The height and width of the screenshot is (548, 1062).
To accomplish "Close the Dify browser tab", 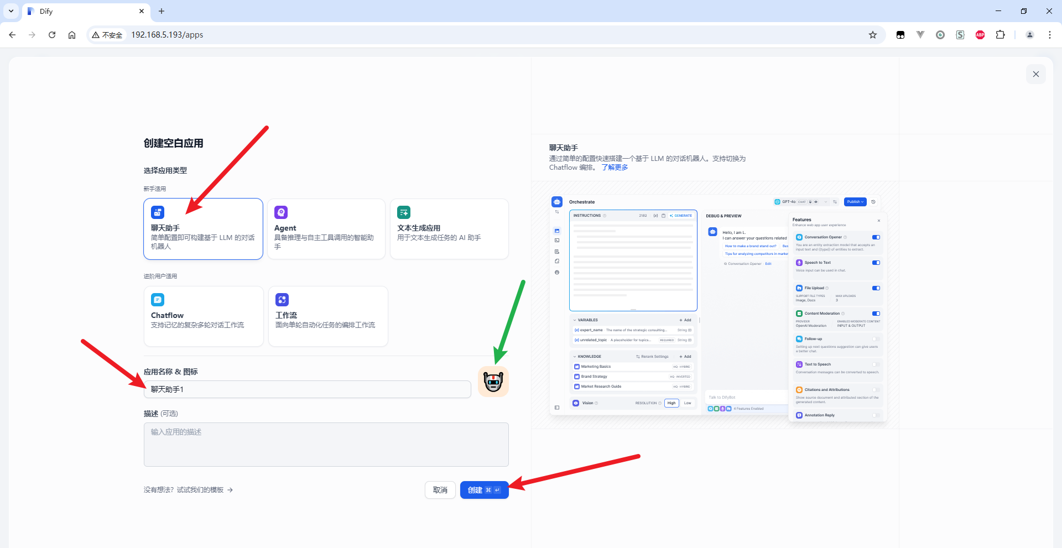I will click(x=142, y=11).
